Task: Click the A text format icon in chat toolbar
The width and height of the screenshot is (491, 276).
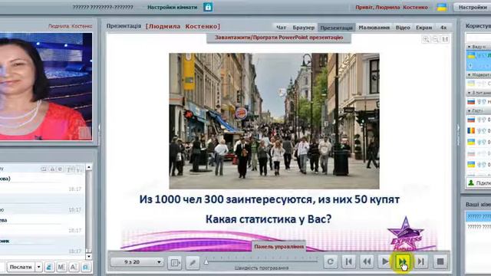Action: tap(74, 267)
